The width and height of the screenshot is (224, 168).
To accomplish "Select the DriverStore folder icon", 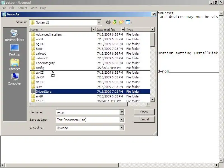I will [x=33, y=92].
